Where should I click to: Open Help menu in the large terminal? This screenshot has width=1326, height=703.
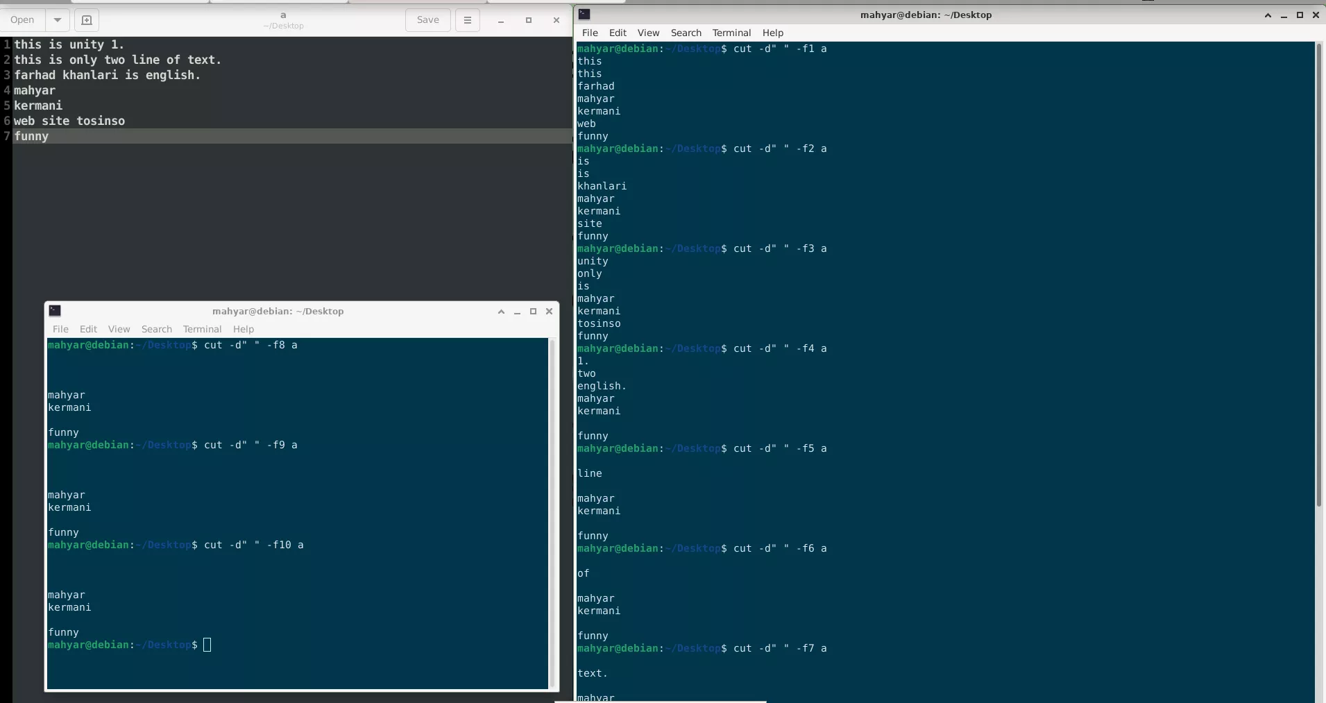coord(772,33)
